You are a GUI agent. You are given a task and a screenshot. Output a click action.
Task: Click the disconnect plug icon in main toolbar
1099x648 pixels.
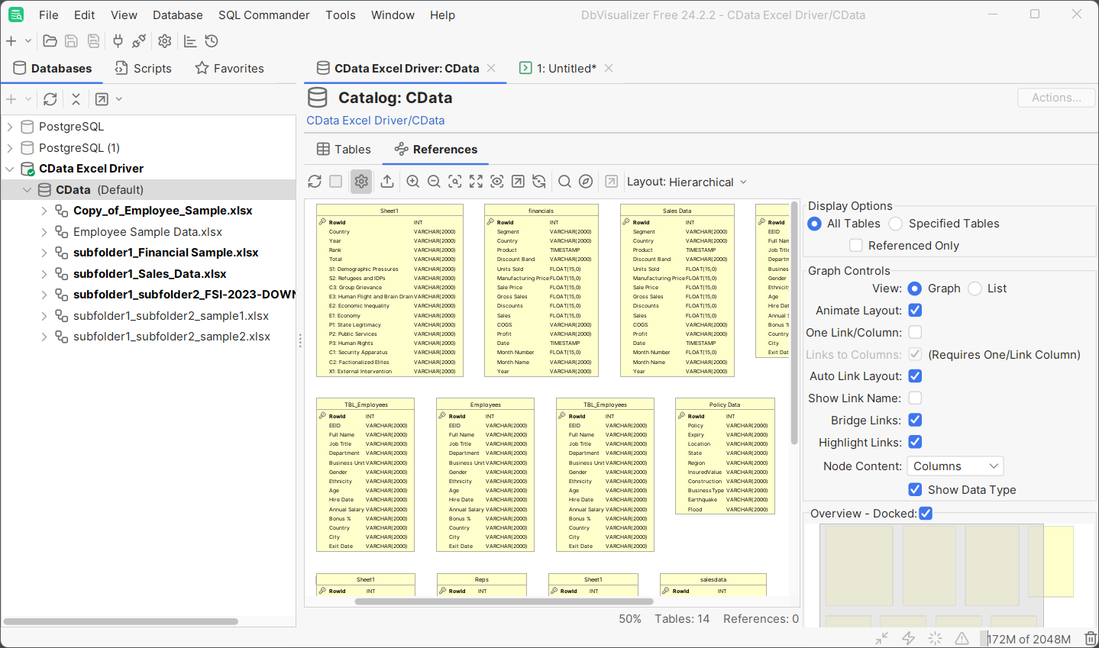point(139,41)
